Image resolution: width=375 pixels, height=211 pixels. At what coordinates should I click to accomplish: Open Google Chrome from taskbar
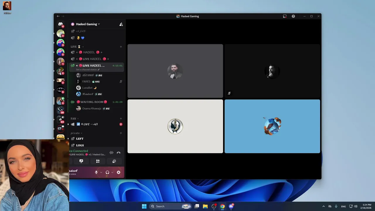tap(222, 206)
